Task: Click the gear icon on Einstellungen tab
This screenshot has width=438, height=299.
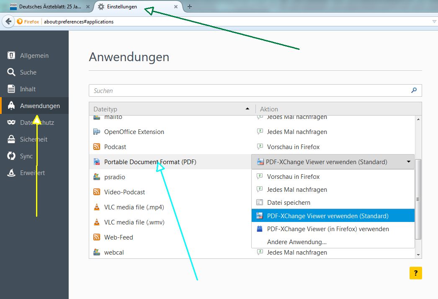Action: (x=101, y=7)
